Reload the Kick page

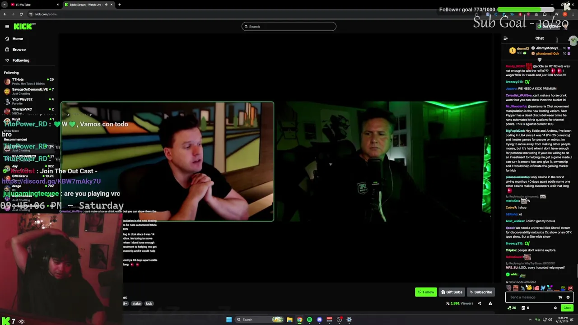[21, 14]
